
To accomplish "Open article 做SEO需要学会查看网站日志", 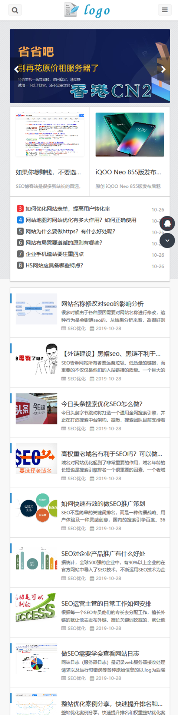I will pyautogui.click(x=100, y=653).
